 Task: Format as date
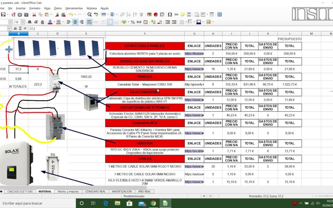pos(146,22)
